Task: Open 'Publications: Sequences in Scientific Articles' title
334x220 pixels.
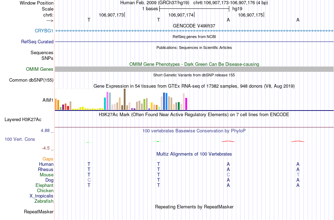Action: 194,48
